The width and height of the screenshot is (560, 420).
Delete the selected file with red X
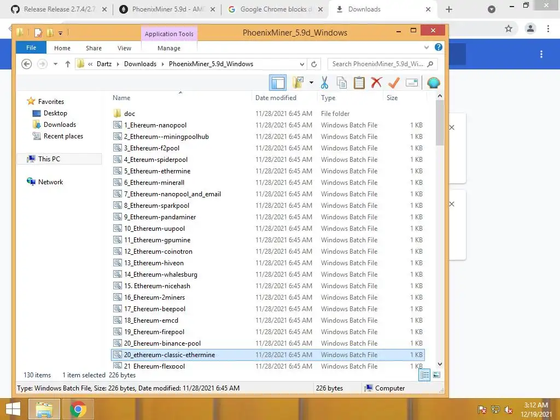[x=376, y=83]
